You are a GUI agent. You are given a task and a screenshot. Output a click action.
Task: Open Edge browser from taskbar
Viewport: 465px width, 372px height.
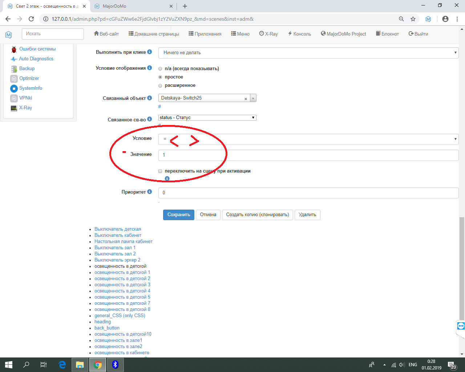(62, 365)
